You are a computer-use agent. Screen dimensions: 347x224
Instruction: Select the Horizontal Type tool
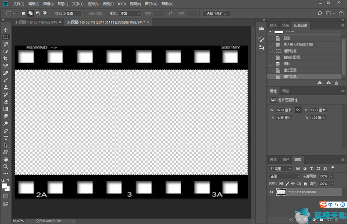pyautogui.click(x=6, y=138)
